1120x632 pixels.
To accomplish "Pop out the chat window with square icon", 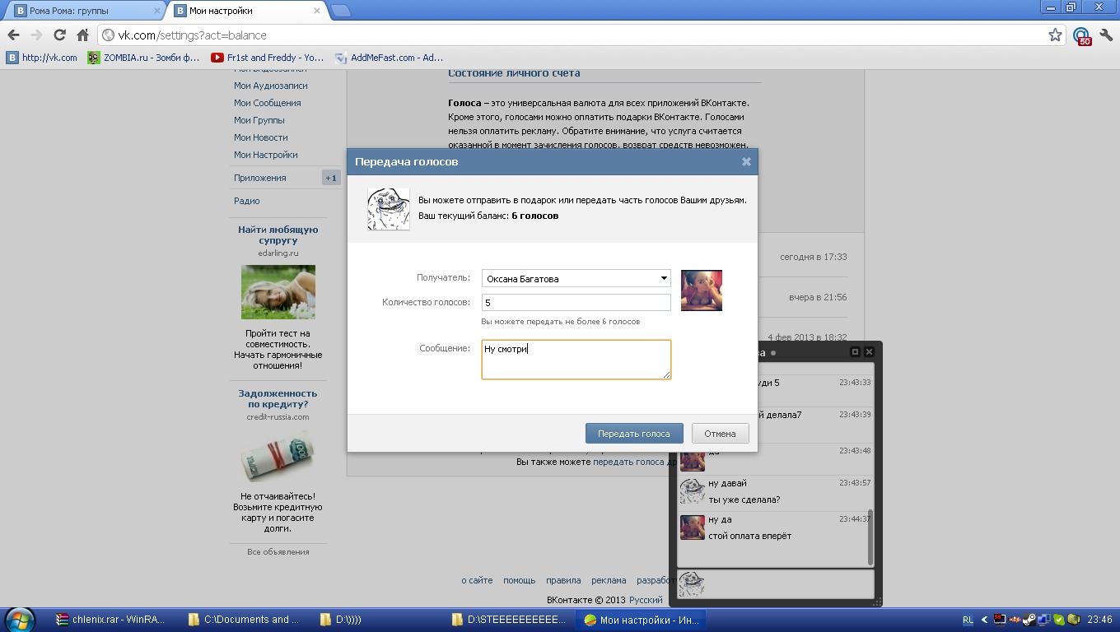I will (x=855, y=351).
